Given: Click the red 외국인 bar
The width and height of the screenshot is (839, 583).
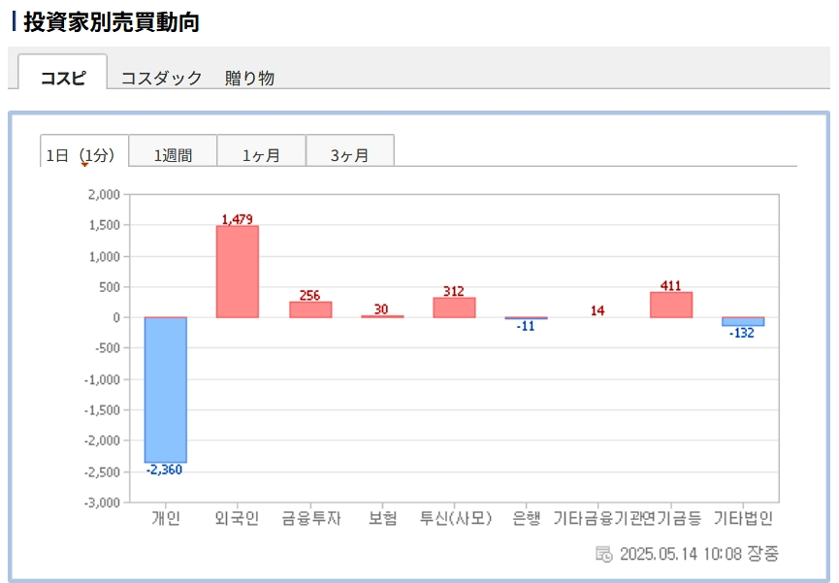Looking at the screenshot, I should 237,272.
